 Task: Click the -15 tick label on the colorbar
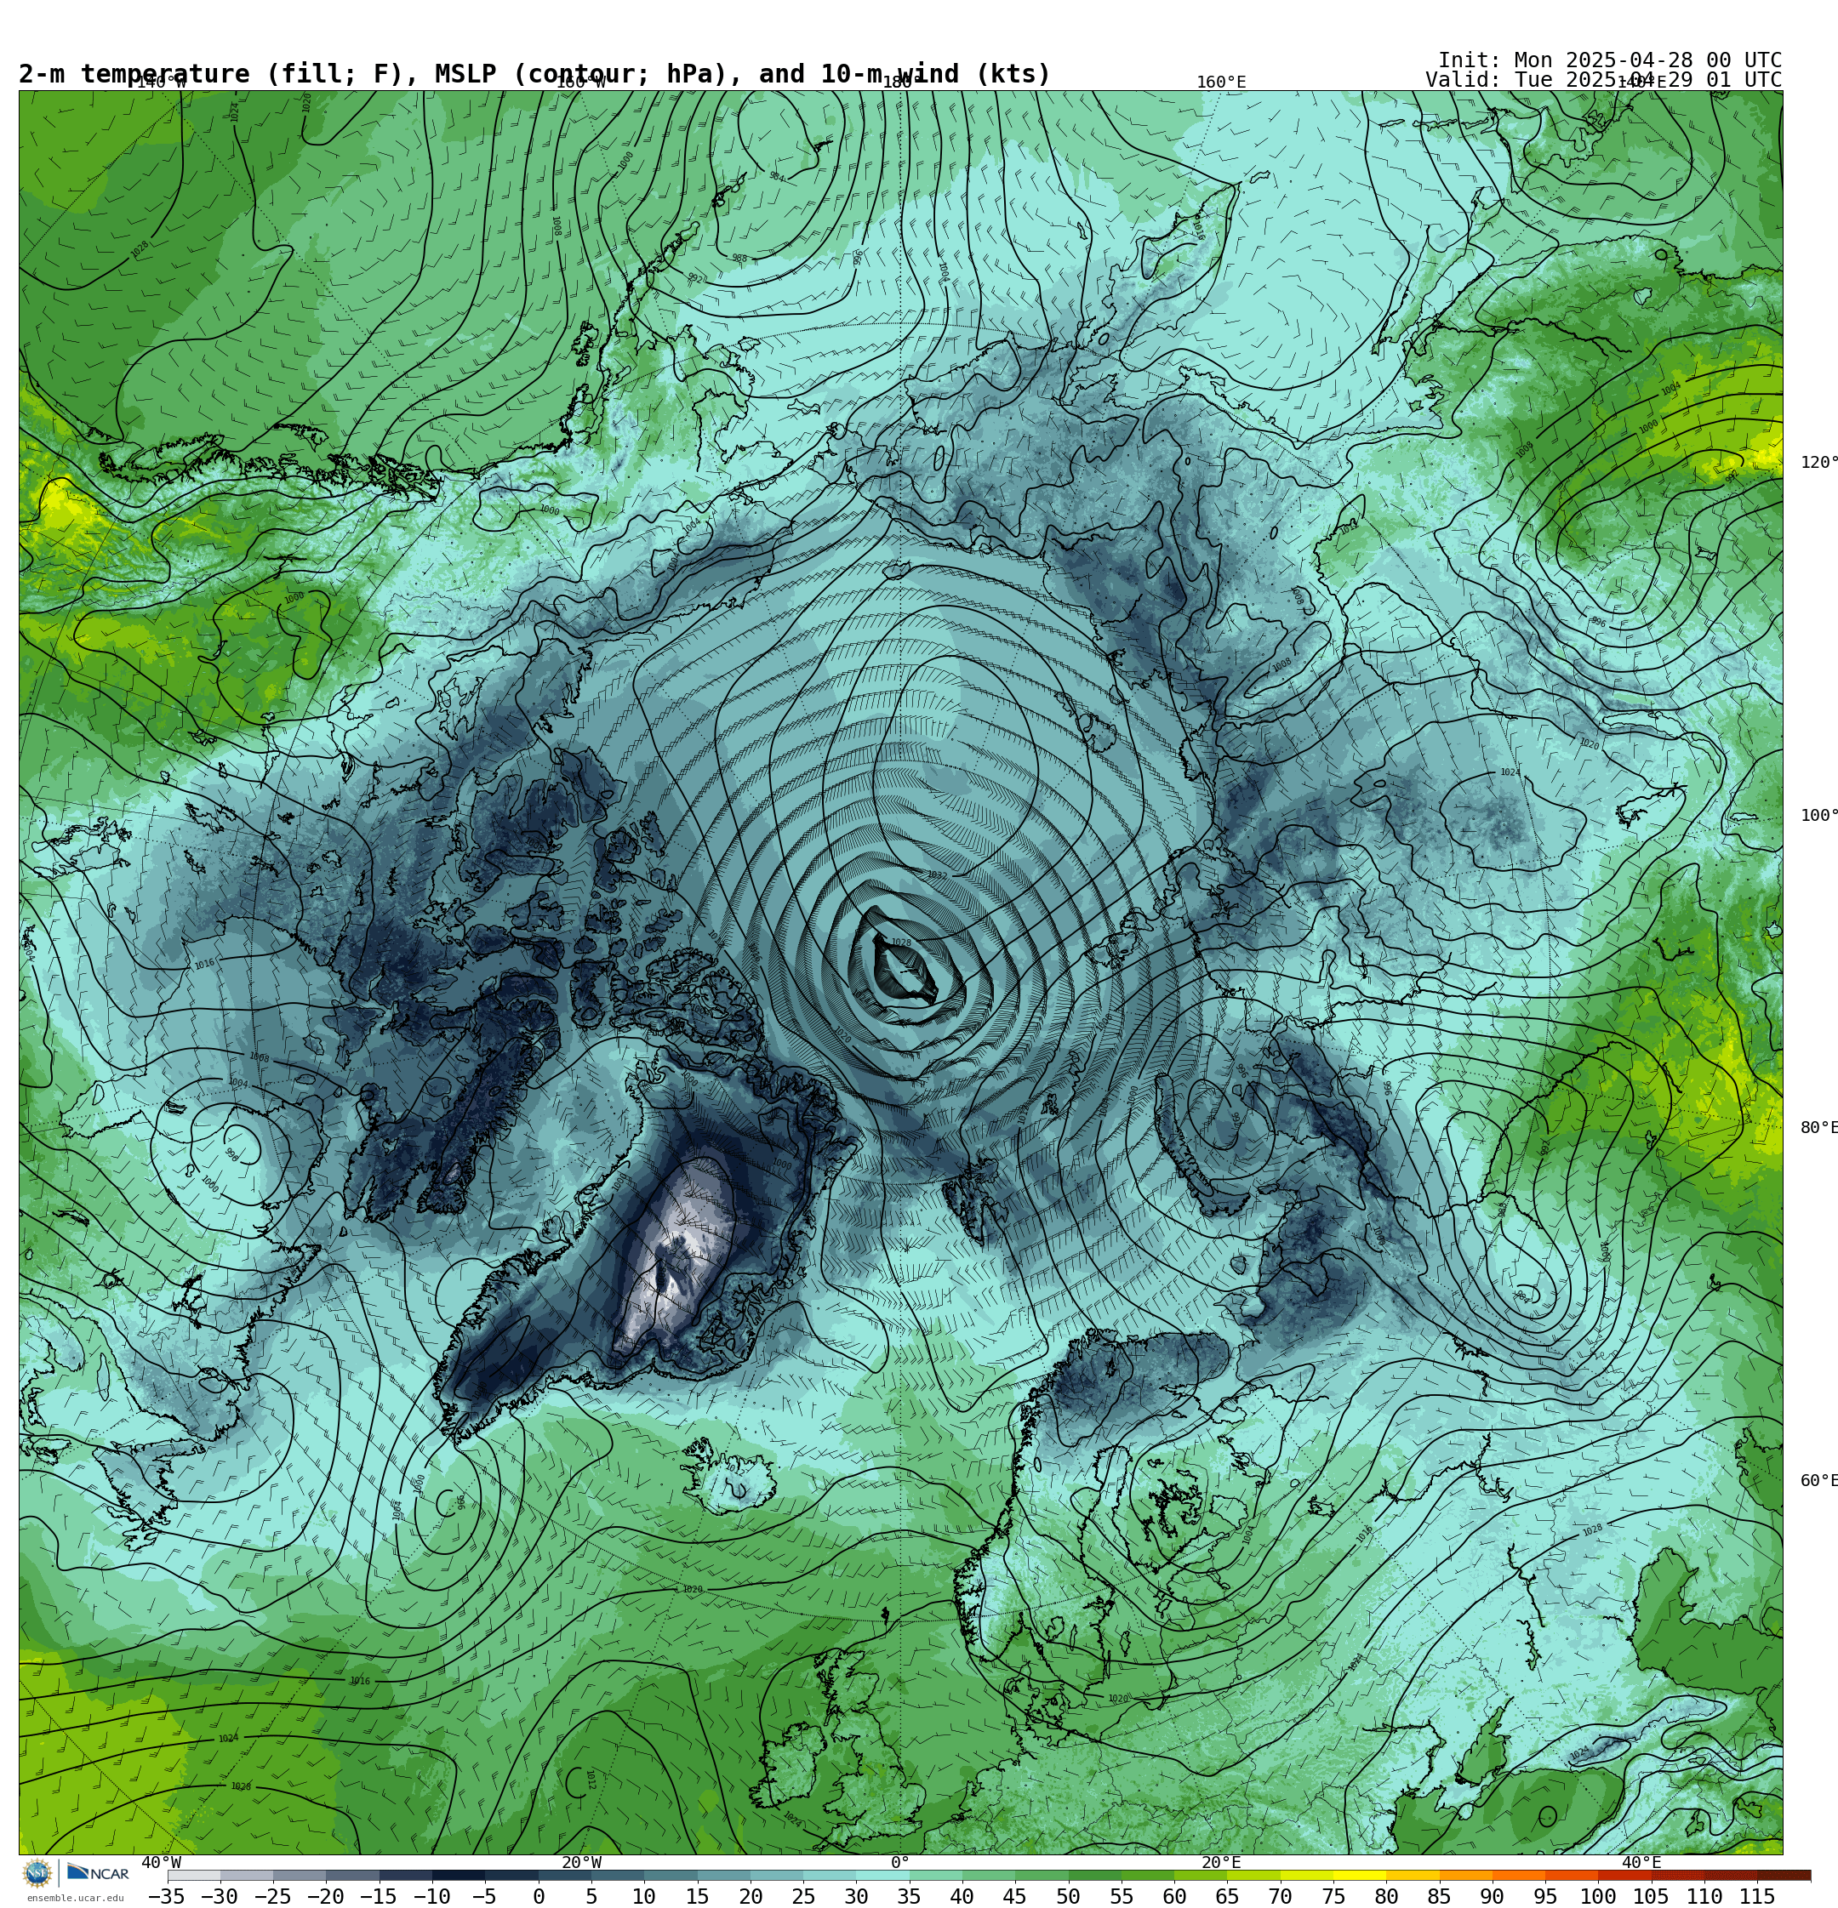(x=378, y=1896)
